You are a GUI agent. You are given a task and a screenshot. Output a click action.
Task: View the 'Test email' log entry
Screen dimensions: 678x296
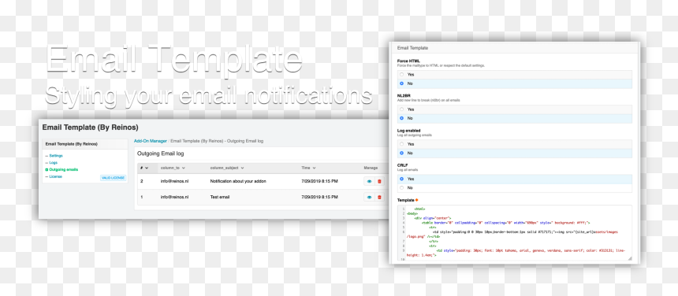(x=369, y=197)
